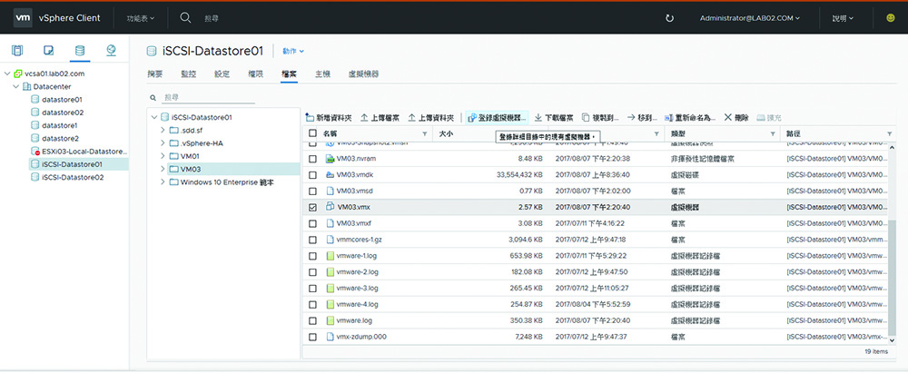Check the VM03.vmxf row checkbox
908x373 pixels.
click(312, 223)
